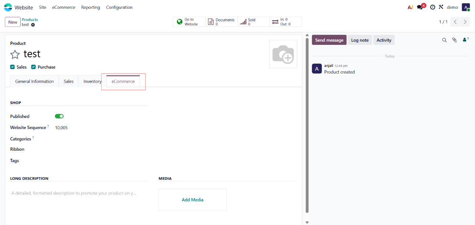
Task: Uncheck the Sales checkbox
Action: [x=13, y=67]
